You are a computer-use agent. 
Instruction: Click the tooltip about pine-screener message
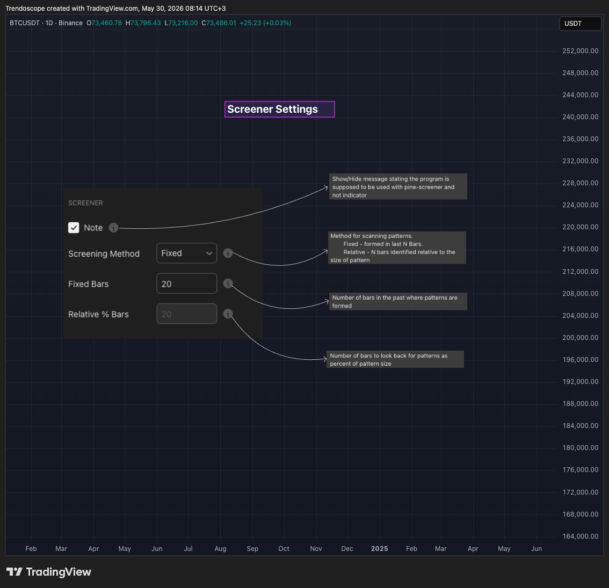[x=398, y=187]
